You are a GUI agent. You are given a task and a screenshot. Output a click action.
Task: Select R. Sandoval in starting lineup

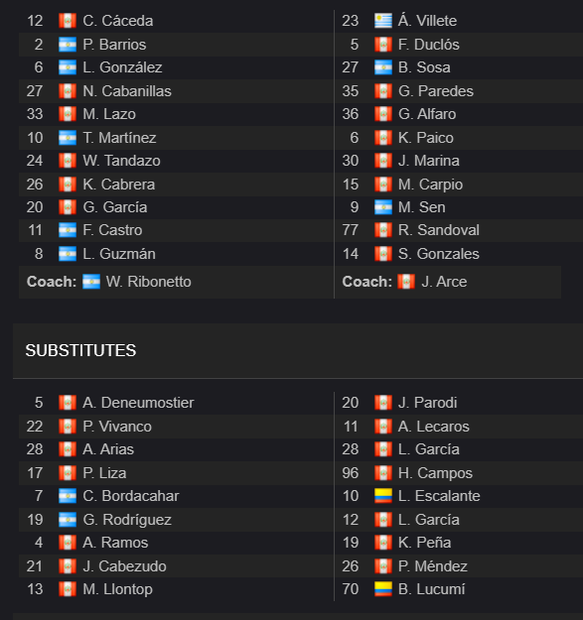[x=439, y=230]
